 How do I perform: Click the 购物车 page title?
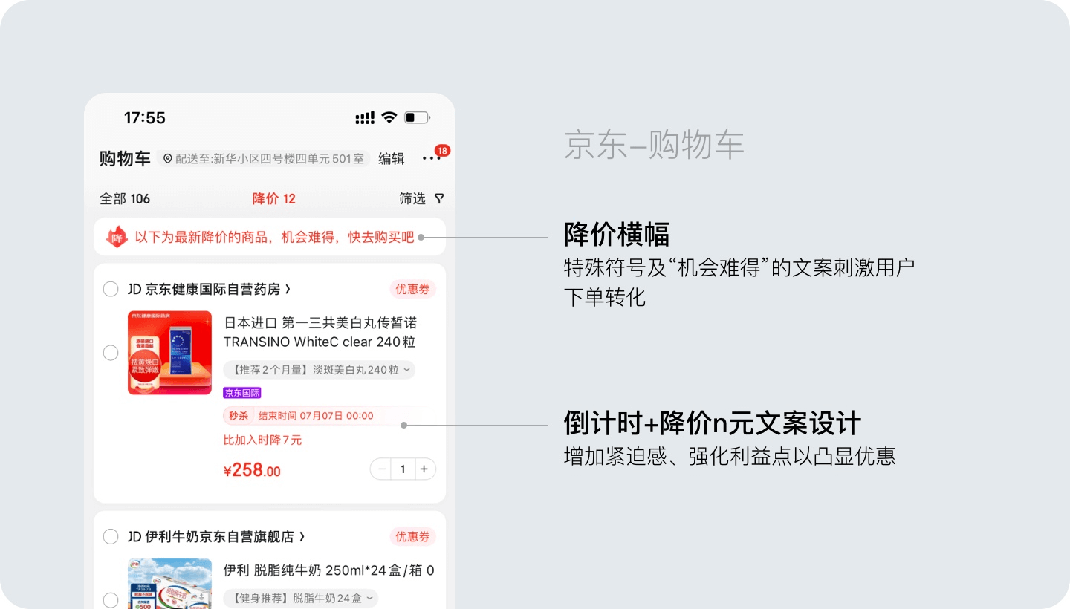click(x=125, y=158)
